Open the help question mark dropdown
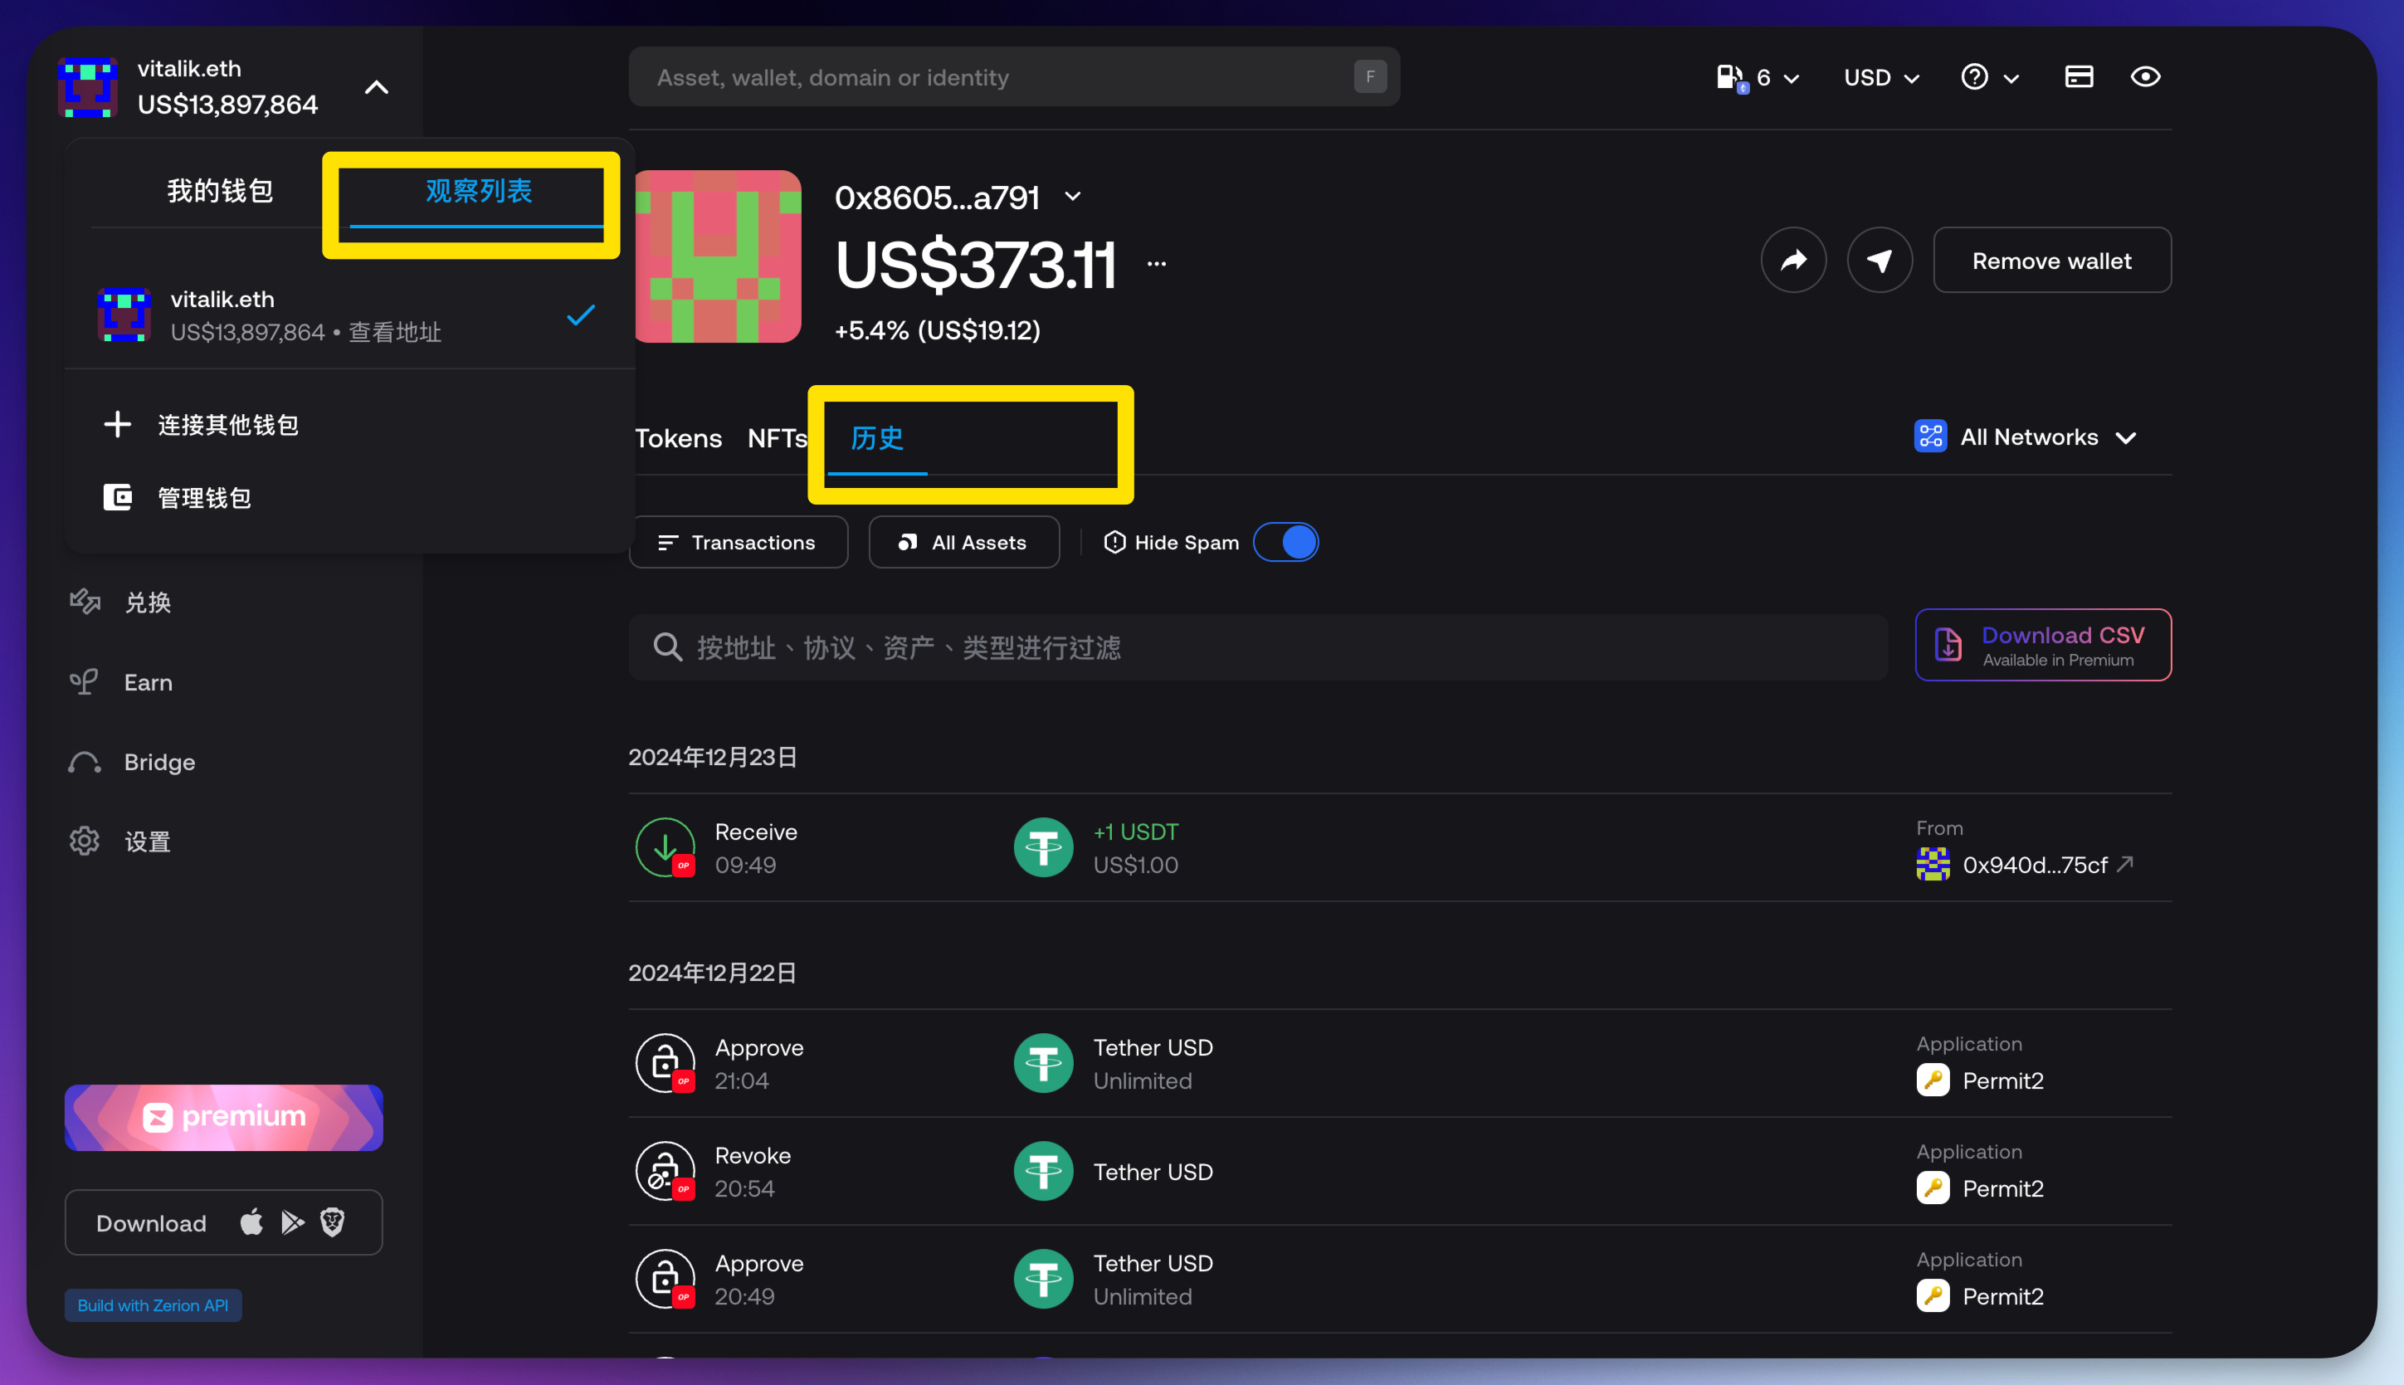The width and height of the screenshot is (2404, 1385). pos(1989,77)
